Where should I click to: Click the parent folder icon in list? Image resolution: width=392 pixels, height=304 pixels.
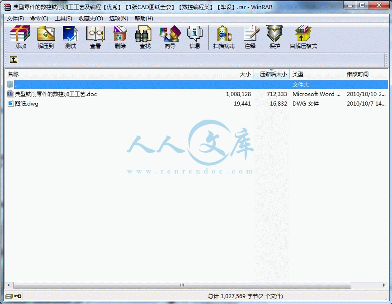point(10,84)
